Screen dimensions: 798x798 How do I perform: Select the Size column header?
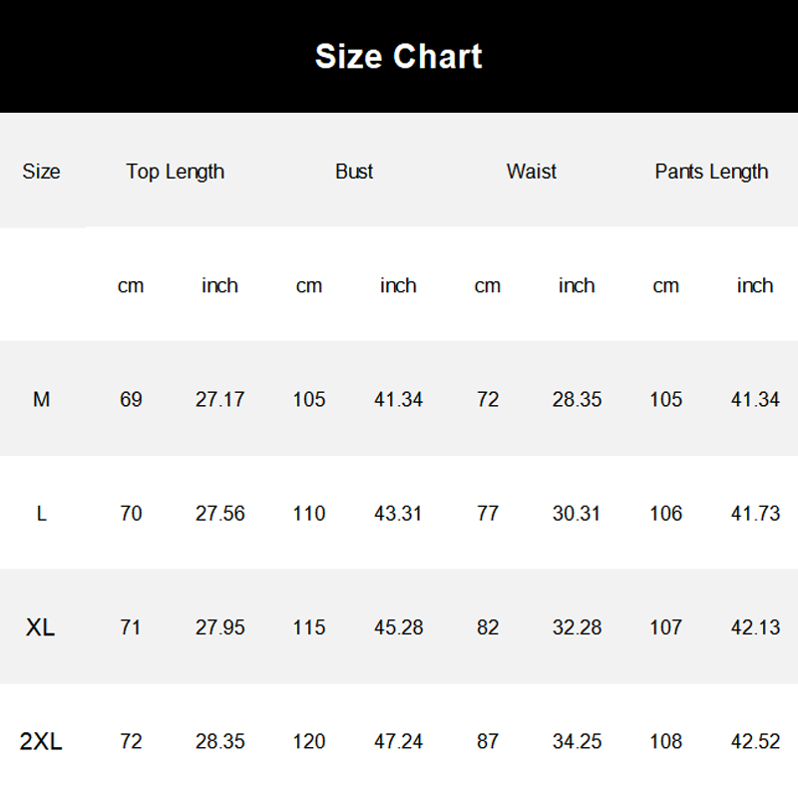tap(41, 172)
